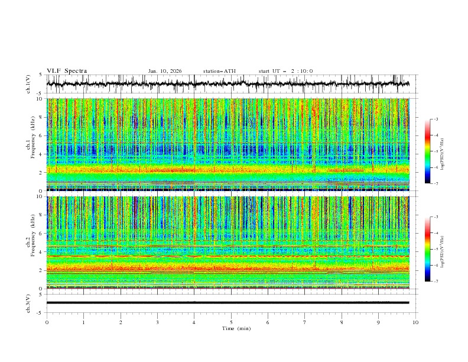Click inside the ch.1 spectrogram panel
Viewport: 468px width, 362px height.
[227, 144]
